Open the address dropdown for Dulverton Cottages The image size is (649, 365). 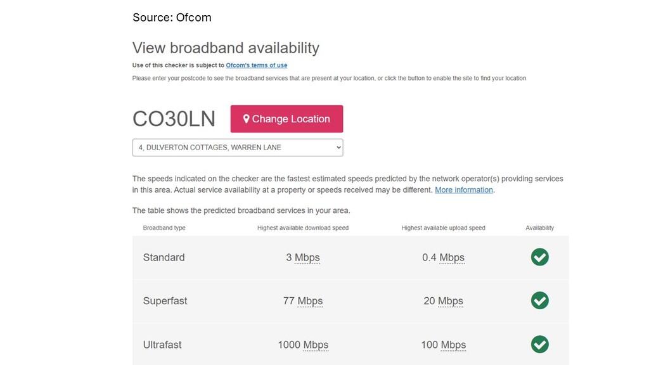238,147
